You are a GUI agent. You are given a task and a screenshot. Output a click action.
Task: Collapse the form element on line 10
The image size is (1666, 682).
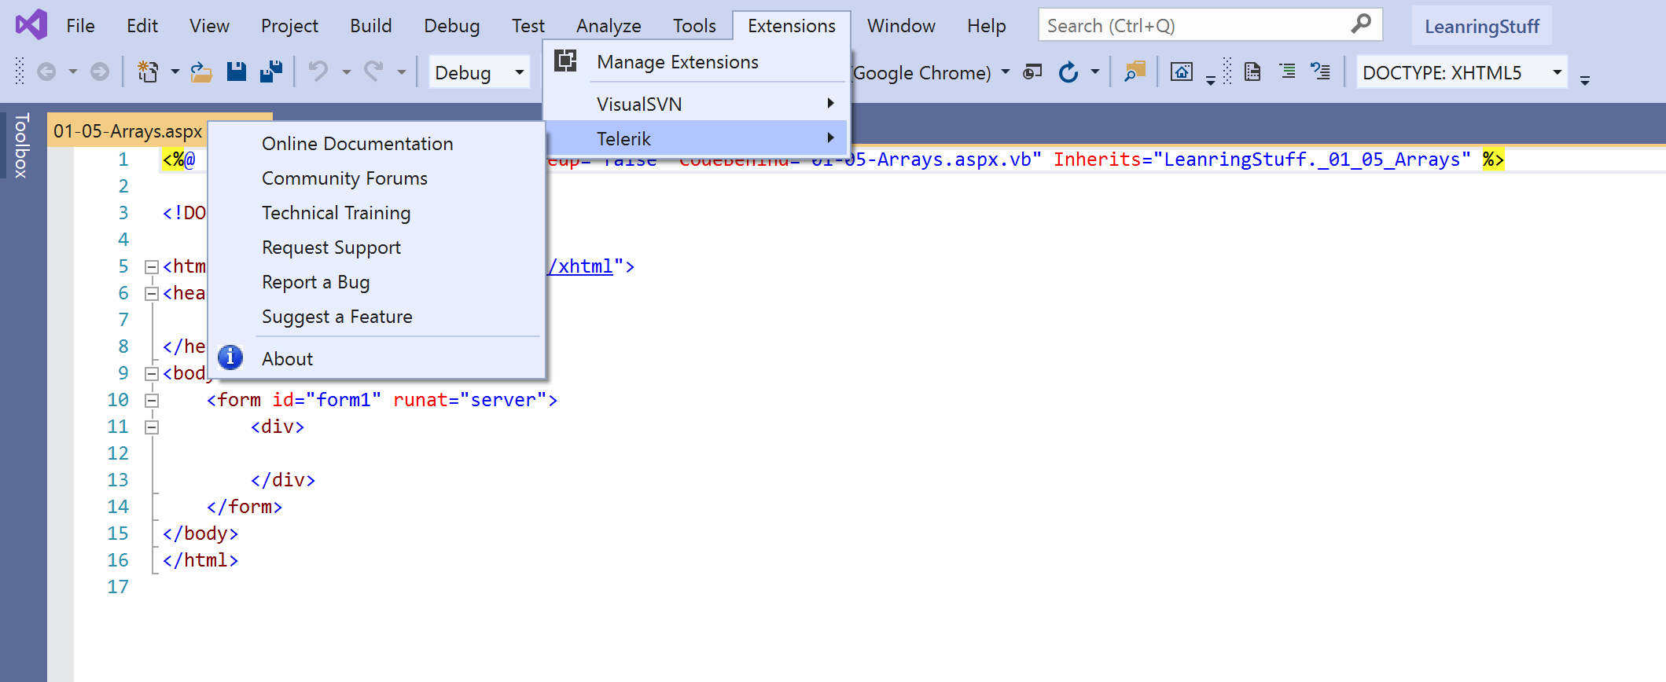(x=152, y=401)
